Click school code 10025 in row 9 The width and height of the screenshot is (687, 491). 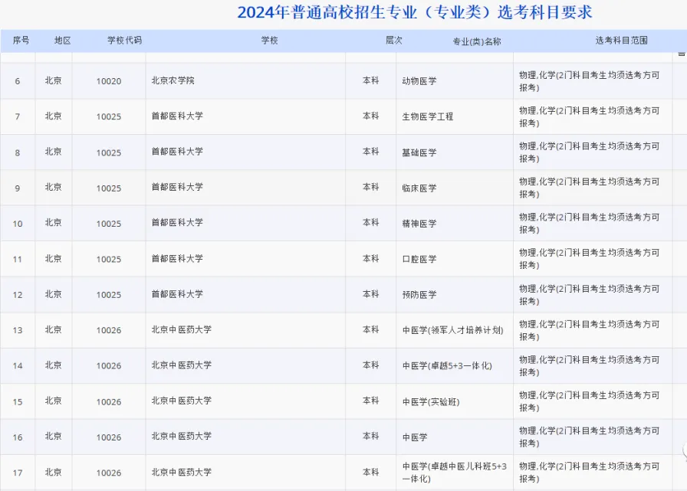pos(109,188)
